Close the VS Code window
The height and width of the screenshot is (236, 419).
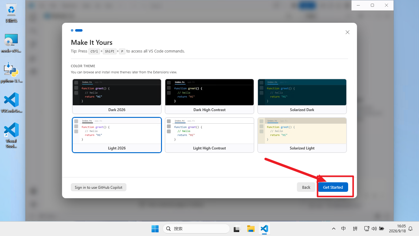[386, 5]
